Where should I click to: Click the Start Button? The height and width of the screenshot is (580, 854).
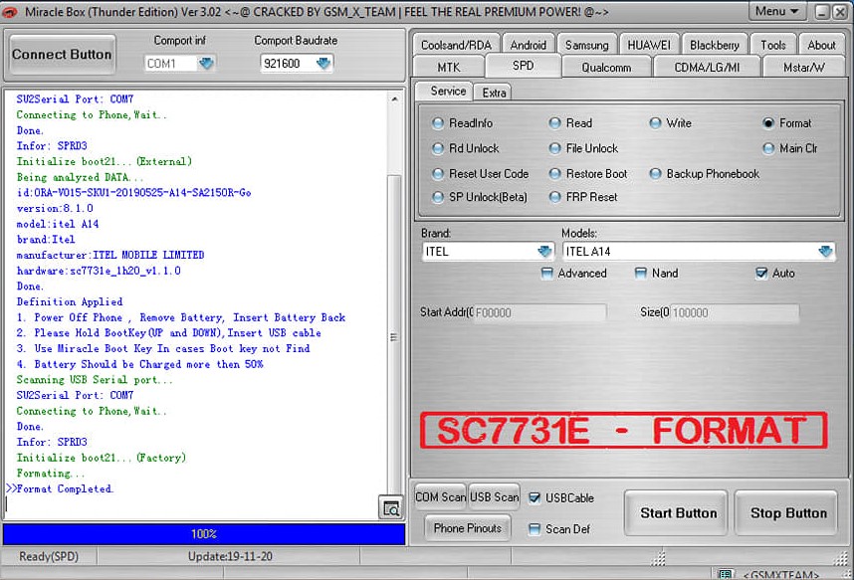pyautogui.click(x=678, y=513)
